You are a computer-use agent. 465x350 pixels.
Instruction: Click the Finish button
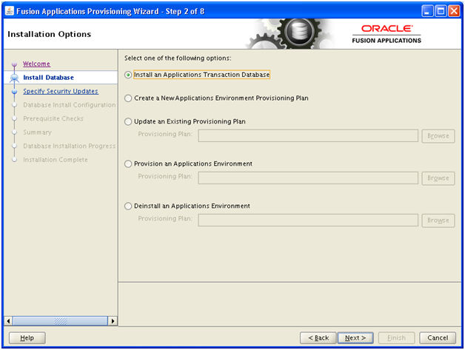(396, 338)
